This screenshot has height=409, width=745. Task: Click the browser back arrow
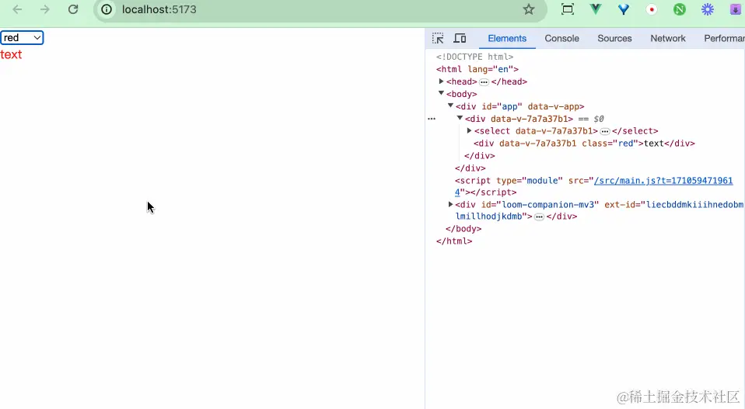[17, 9]
